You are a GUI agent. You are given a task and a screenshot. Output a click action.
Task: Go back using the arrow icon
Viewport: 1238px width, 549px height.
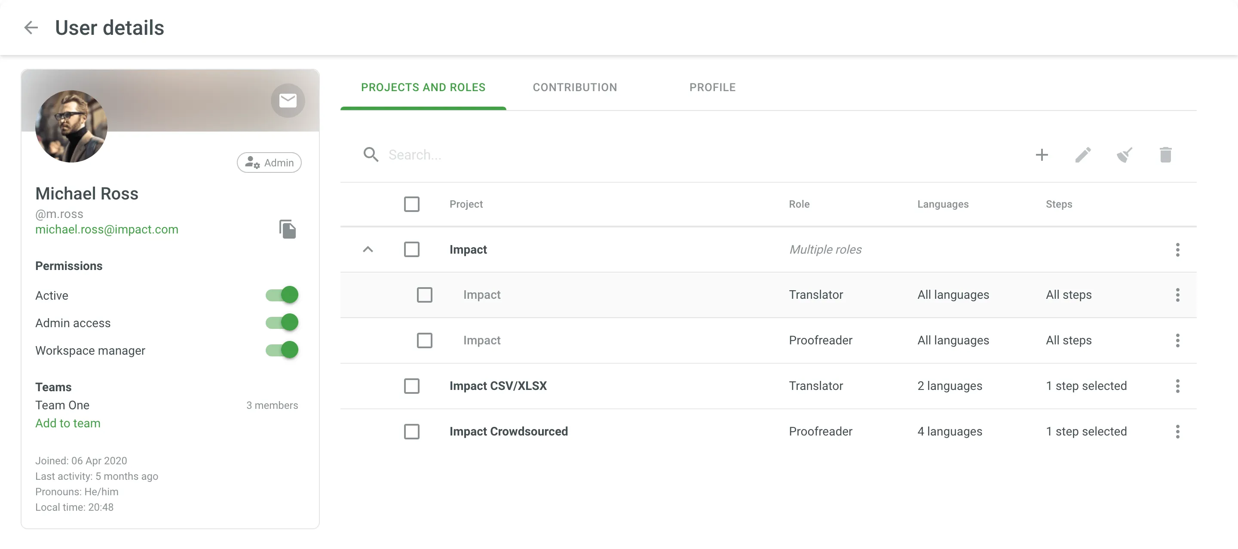tap(31, 28)
